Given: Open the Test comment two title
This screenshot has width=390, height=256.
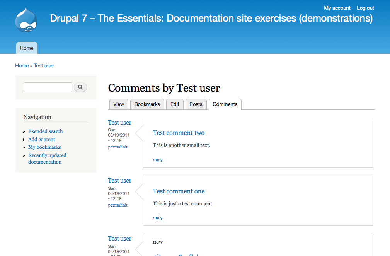Looking at the screenshot, I should [179, 133].
